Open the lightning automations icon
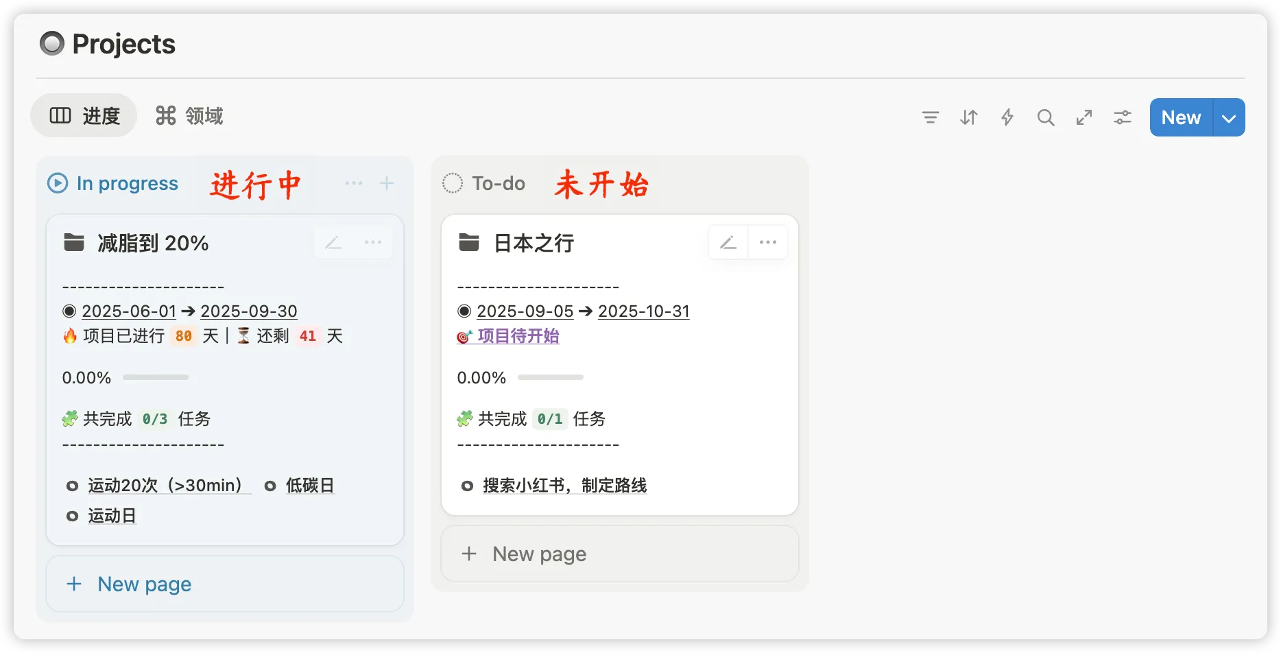Screen dimensions: 1281x653 1007,117
